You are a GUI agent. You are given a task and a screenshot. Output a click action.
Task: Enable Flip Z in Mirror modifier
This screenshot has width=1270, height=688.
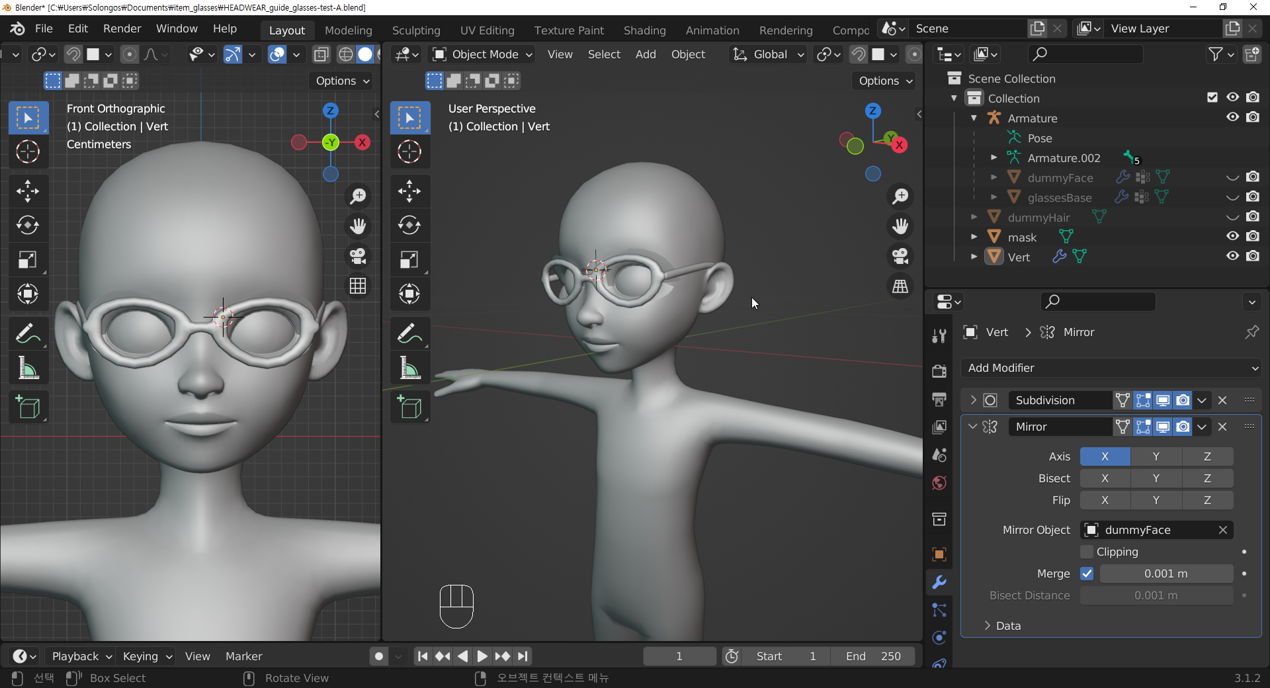pyautogui.click(x=1207, y=500)
